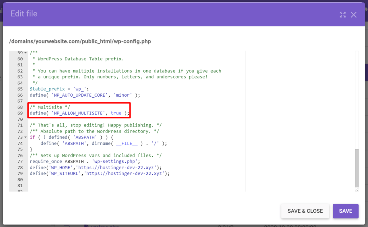Click the purple SAVE button

click(x=345, y=211)
